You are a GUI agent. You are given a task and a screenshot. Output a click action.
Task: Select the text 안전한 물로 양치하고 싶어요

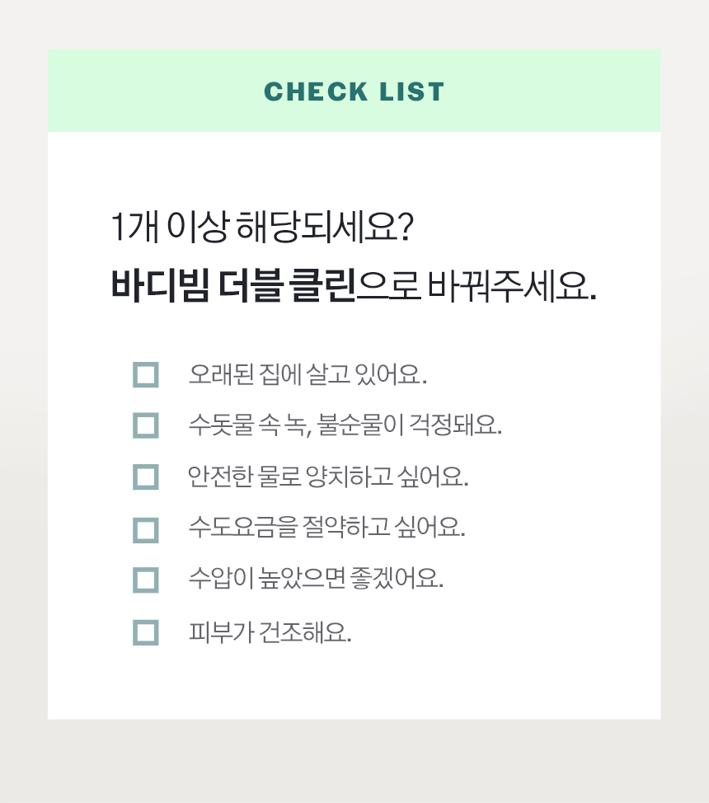click(328, 477)
